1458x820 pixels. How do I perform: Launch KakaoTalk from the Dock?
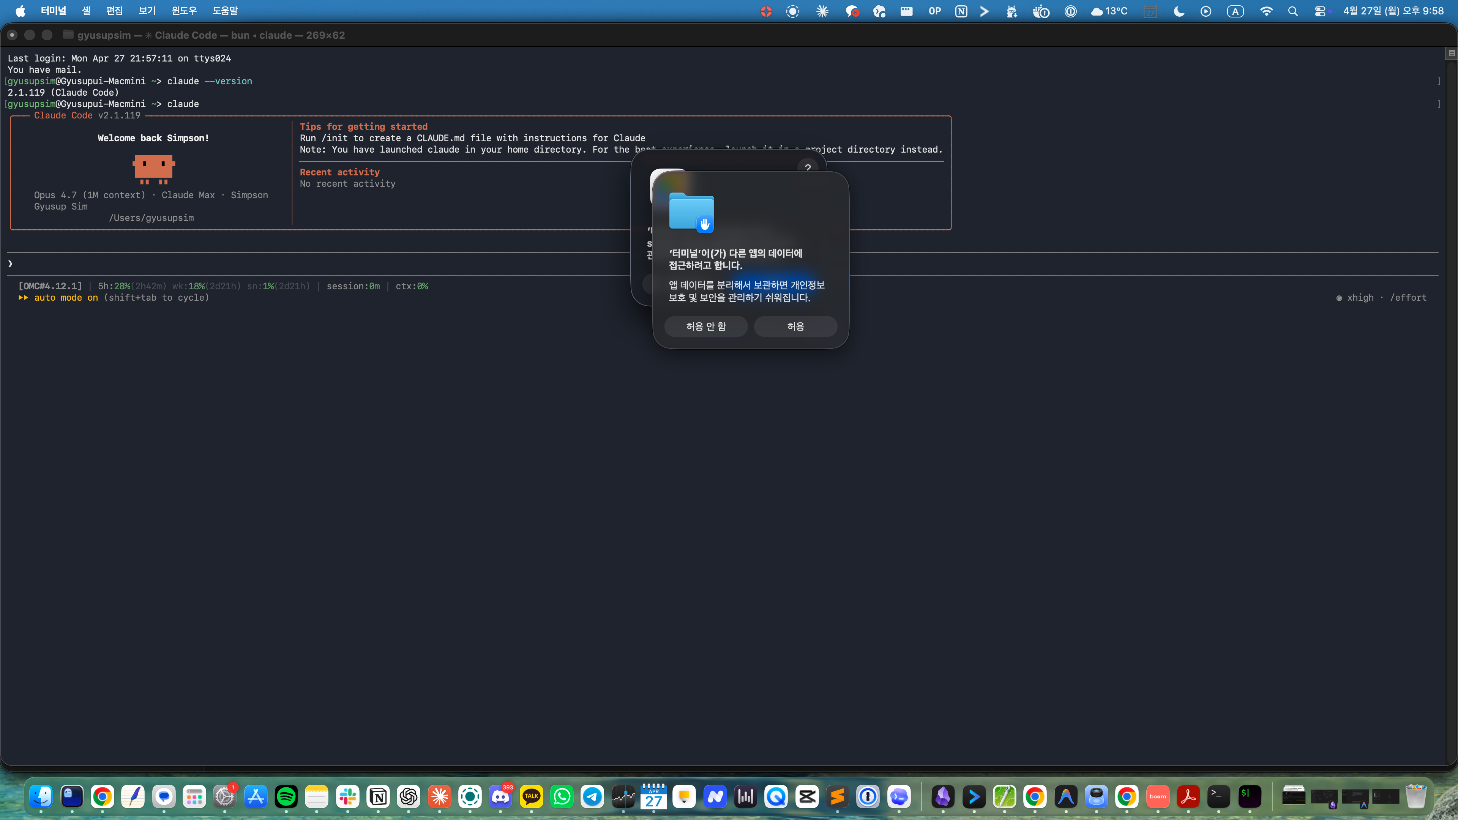click(531, 797)
